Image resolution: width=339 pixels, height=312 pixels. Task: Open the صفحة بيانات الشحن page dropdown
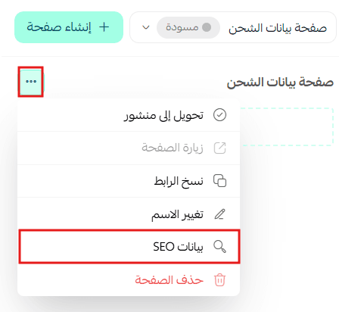point(233,27)
